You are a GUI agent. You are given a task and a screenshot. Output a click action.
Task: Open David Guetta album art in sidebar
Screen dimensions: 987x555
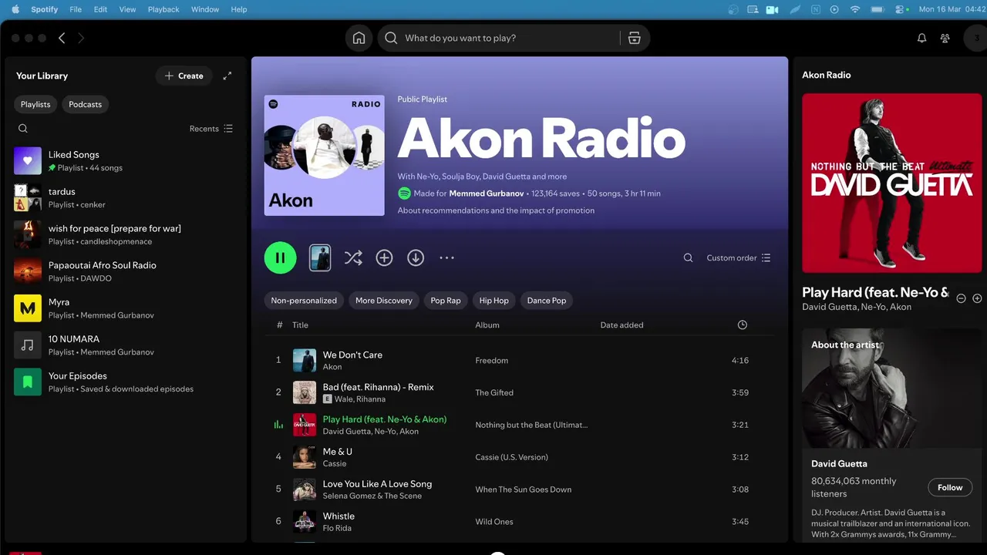point(891,183)
